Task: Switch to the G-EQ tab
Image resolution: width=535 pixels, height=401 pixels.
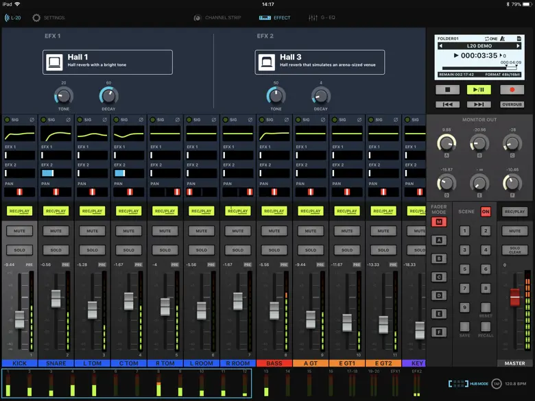Action: pos(322,17)
